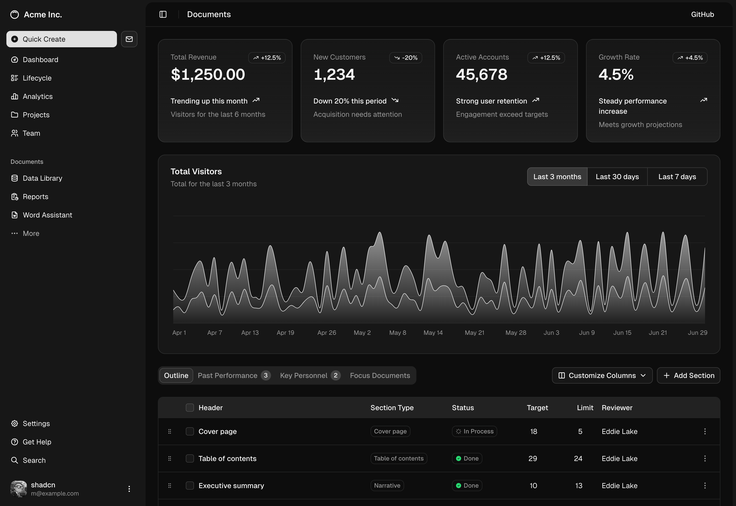Image resolution: width=736 pixels, height=506 pixels.
Task: Open the shadcn user options menu
Action: point(129,489)
